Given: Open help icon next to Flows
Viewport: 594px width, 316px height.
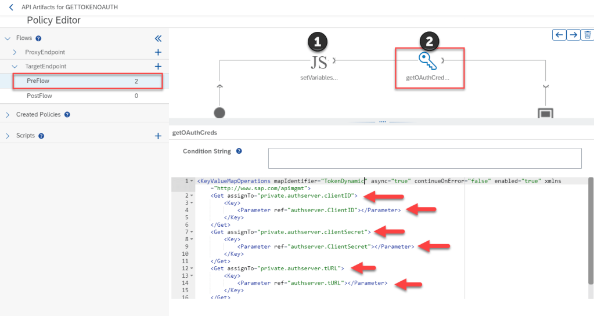Looking at the screenshot, I should [x=38, y=38].
